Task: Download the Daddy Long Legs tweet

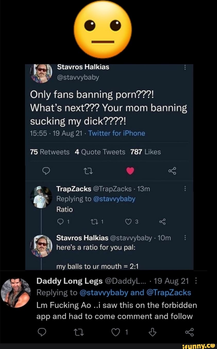Action: point(153,333)
